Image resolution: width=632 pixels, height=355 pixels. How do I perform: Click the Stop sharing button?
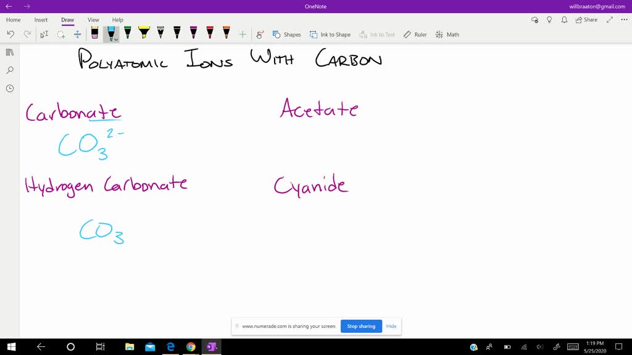point(361,326)
